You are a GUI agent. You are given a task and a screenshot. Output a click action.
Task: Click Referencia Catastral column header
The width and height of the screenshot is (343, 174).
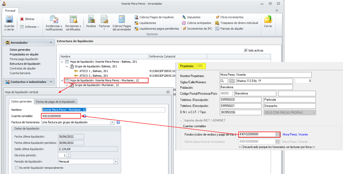click(178, 56)
